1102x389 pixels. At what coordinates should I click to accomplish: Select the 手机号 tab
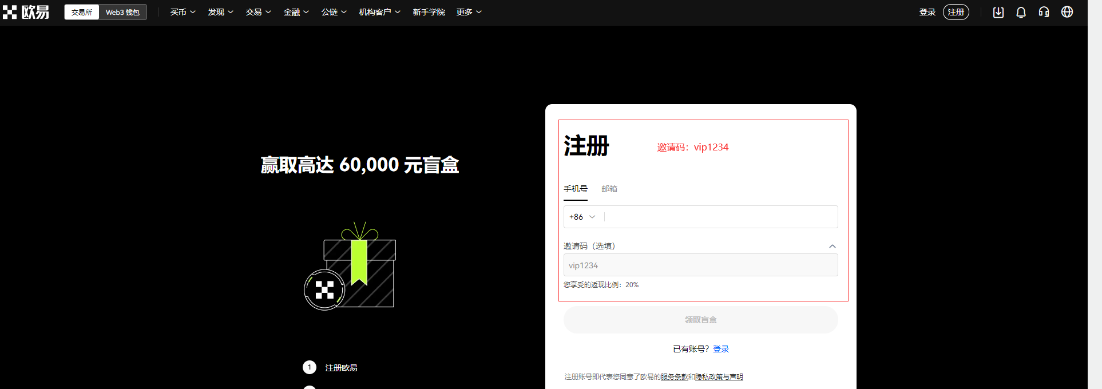click(575, 189)
